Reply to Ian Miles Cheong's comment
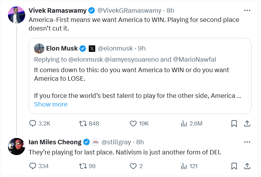 [33, 166]
